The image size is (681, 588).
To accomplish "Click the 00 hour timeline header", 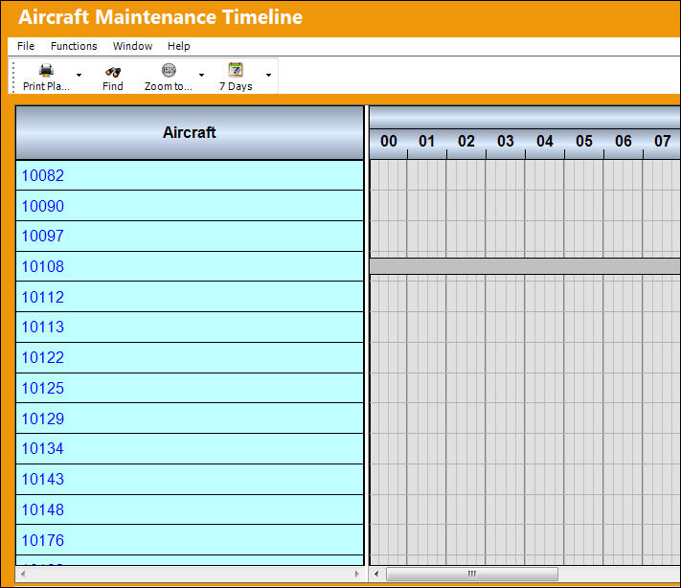I will pos(388,142).
